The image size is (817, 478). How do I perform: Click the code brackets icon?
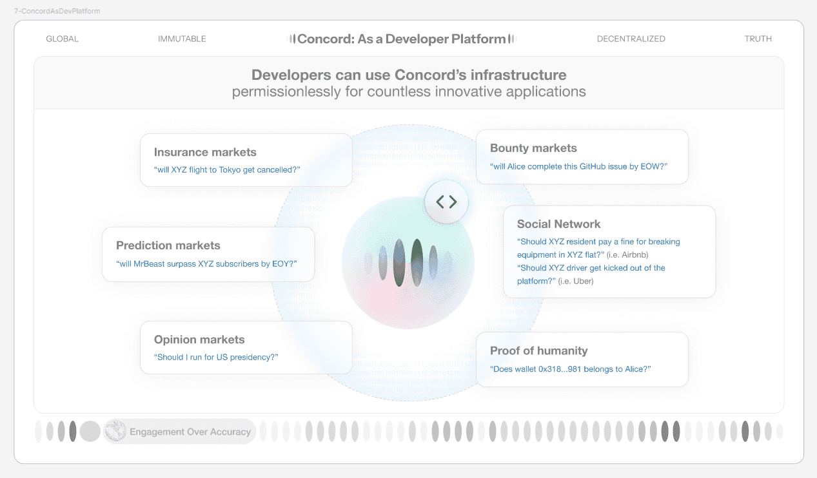447,202
